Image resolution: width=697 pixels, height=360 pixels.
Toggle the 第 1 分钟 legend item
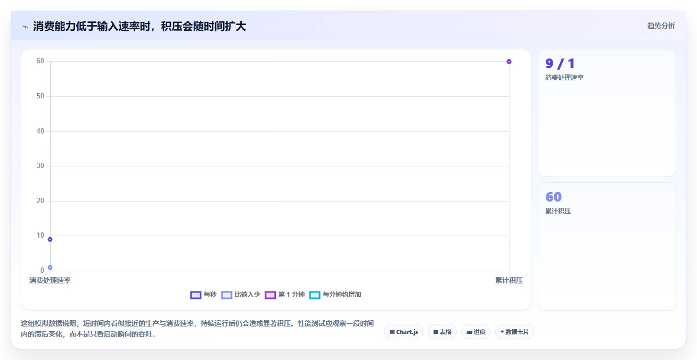pyautogui.click(x=285, y=295)
